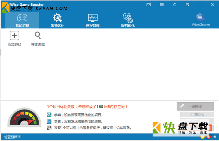Click 检查新版本 in the status bar
The image size is (219, 141).
click(12, 137)
